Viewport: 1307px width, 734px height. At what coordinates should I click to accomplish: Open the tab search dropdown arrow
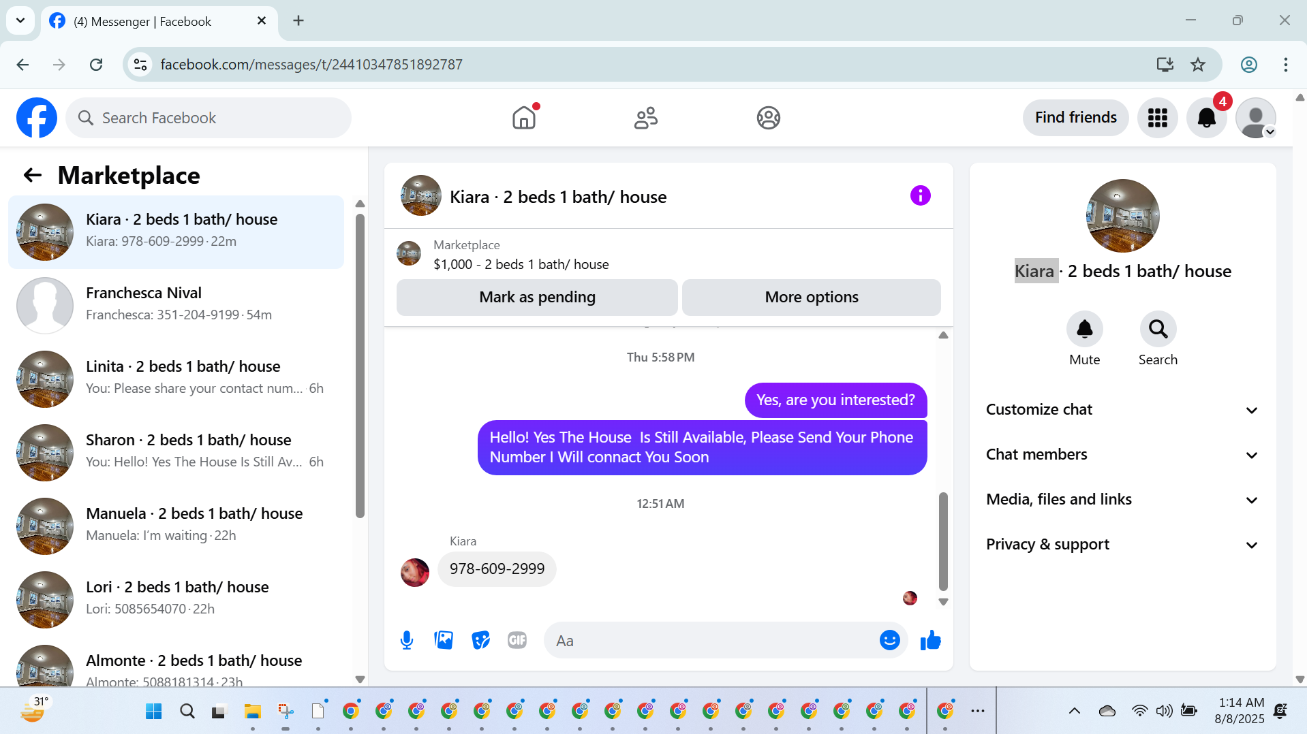click(x=20, y=20)
